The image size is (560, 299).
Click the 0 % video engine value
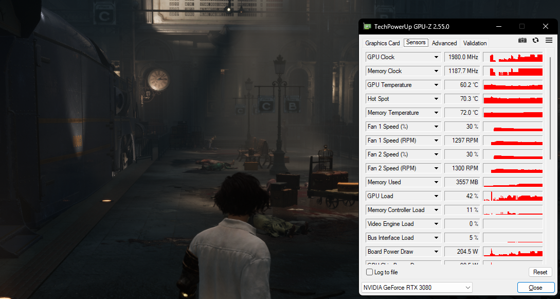tap(462, 224)
